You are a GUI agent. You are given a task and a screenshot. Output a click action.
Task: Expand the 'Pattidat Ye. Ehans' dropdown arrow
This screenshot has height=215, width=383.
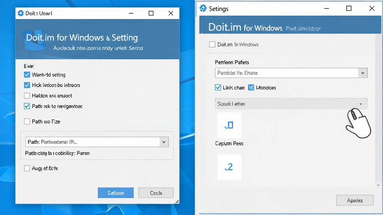point(363,73)
